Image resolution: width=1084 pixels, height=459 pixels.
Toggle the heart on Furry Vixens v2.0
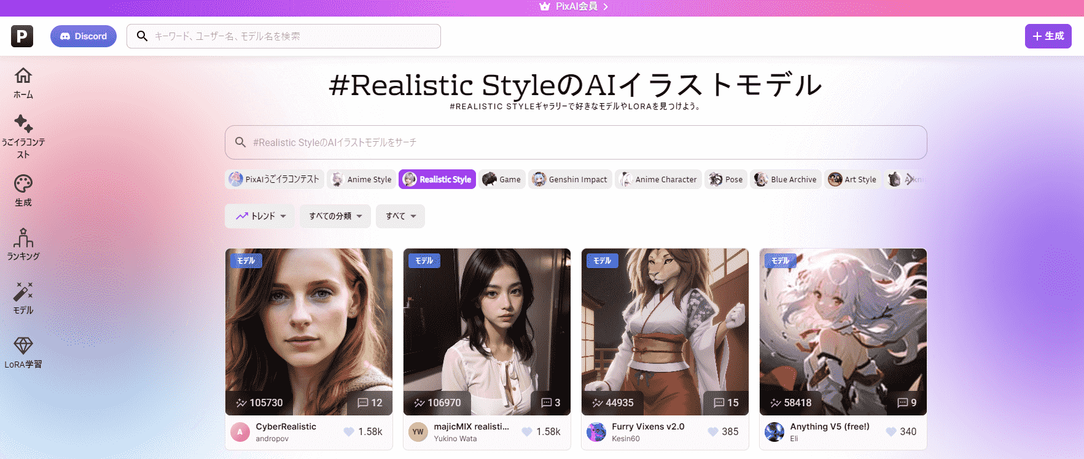[713, 431]
